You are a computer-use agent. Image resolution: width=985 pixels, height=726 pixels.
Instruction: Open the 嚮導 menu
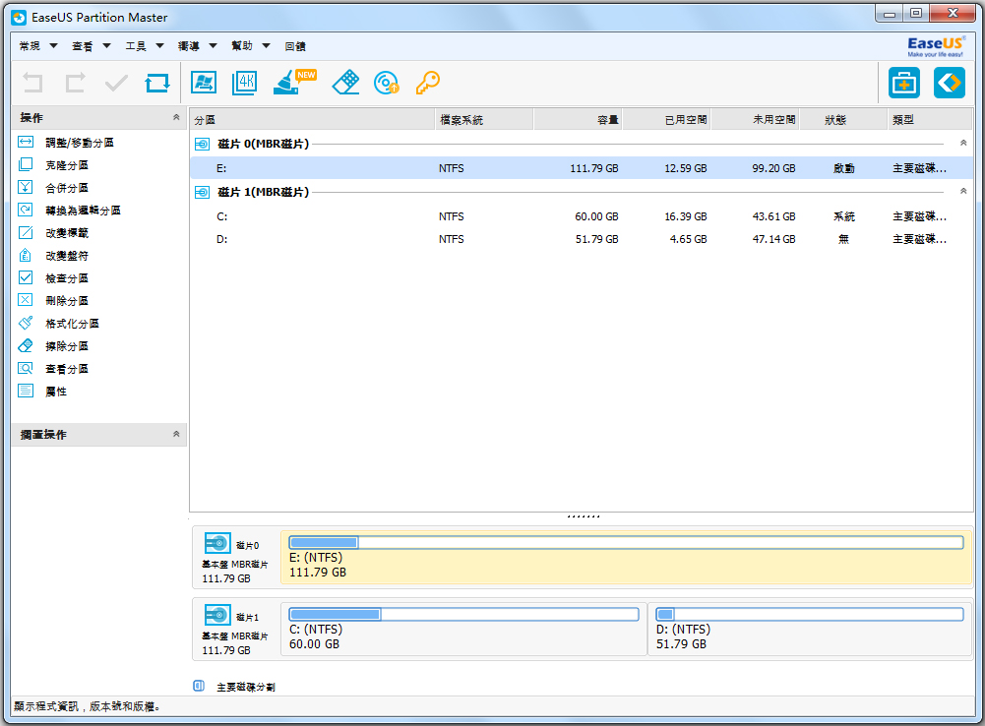tap(197, 46)
